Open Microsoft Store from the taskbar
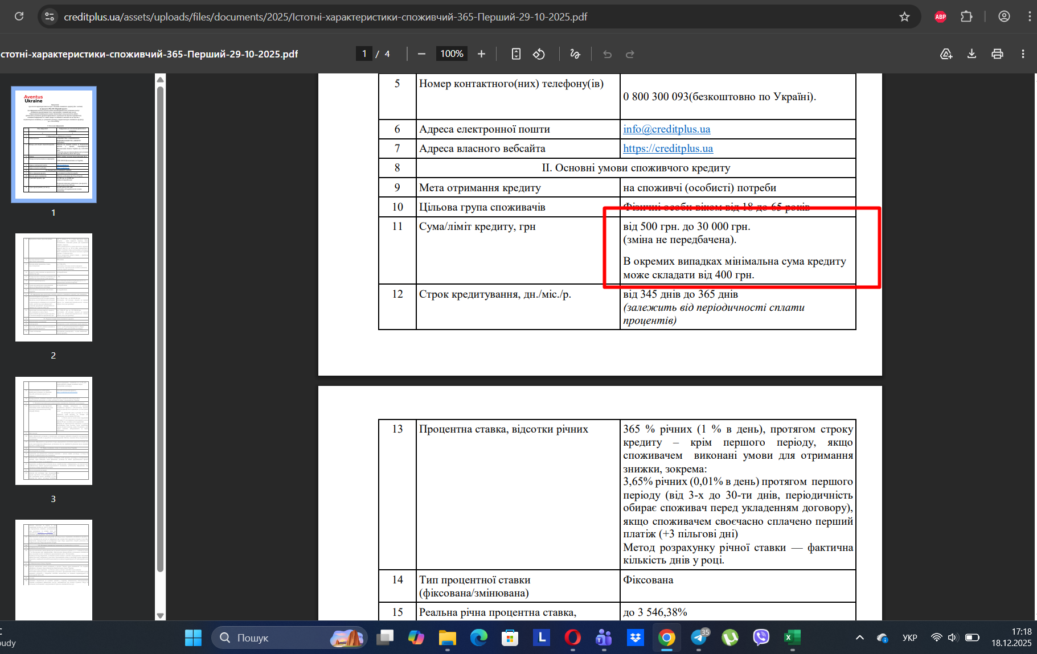 pyautogui.click(x=510, y=637)
